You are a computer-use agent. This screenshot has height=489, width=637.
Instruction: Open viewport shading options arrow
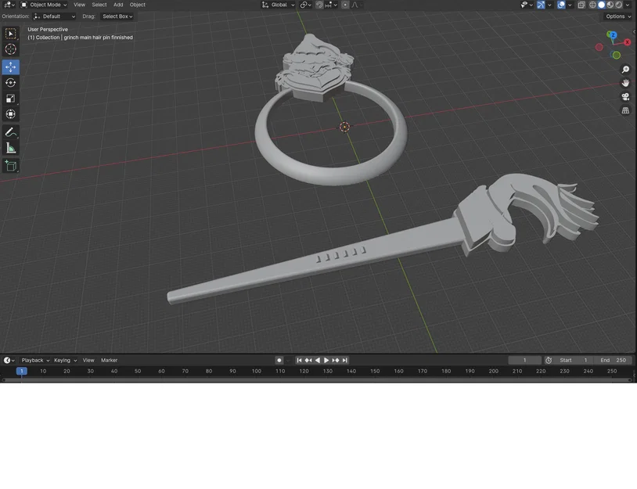click(628, 5)
